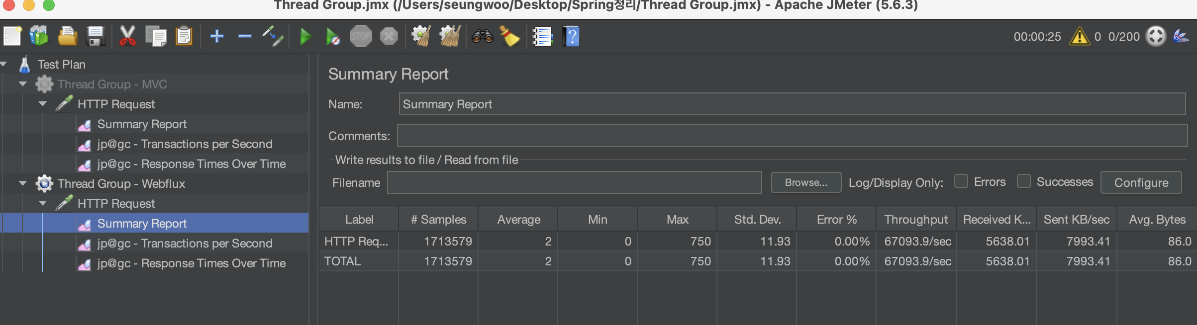Click the # Samples column header
Screen dimensions: 1197x325
438,219
